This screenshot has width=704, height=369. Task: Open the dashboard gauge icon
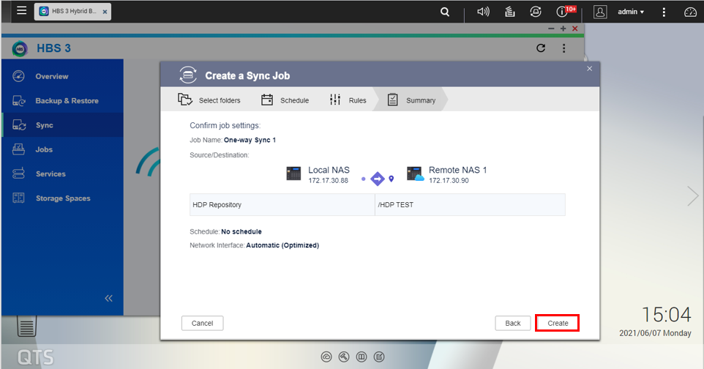pos(690,12)
